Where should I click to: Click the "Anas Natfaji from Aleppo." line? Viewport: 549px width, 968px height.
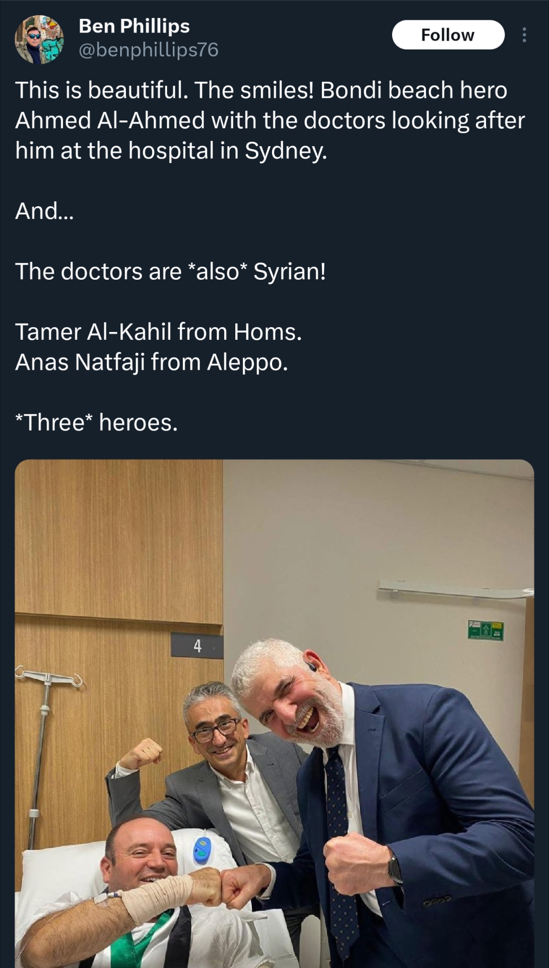pyautogui.click(x=152, y=362)
